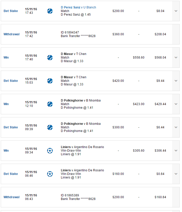182x212 pixels.
Task: Select the $208.04 balance amount
Action: [x=160, y=34]
